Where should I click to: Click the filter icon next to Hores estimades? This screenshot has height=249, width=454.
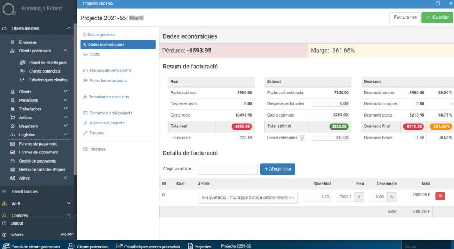302,138
